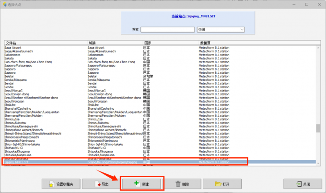
Task: Select the Sapporo/Retsureppu station row
Action: (160, 66)
